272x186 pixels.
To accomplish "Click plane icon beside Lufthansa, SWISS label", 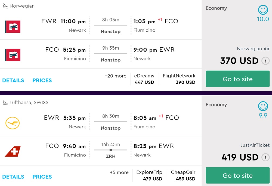I will (5, 102).
